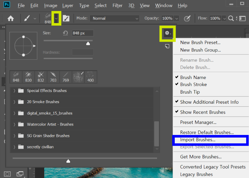
Task: Open the workspace layout switcher icon
Action: point(242,18)
